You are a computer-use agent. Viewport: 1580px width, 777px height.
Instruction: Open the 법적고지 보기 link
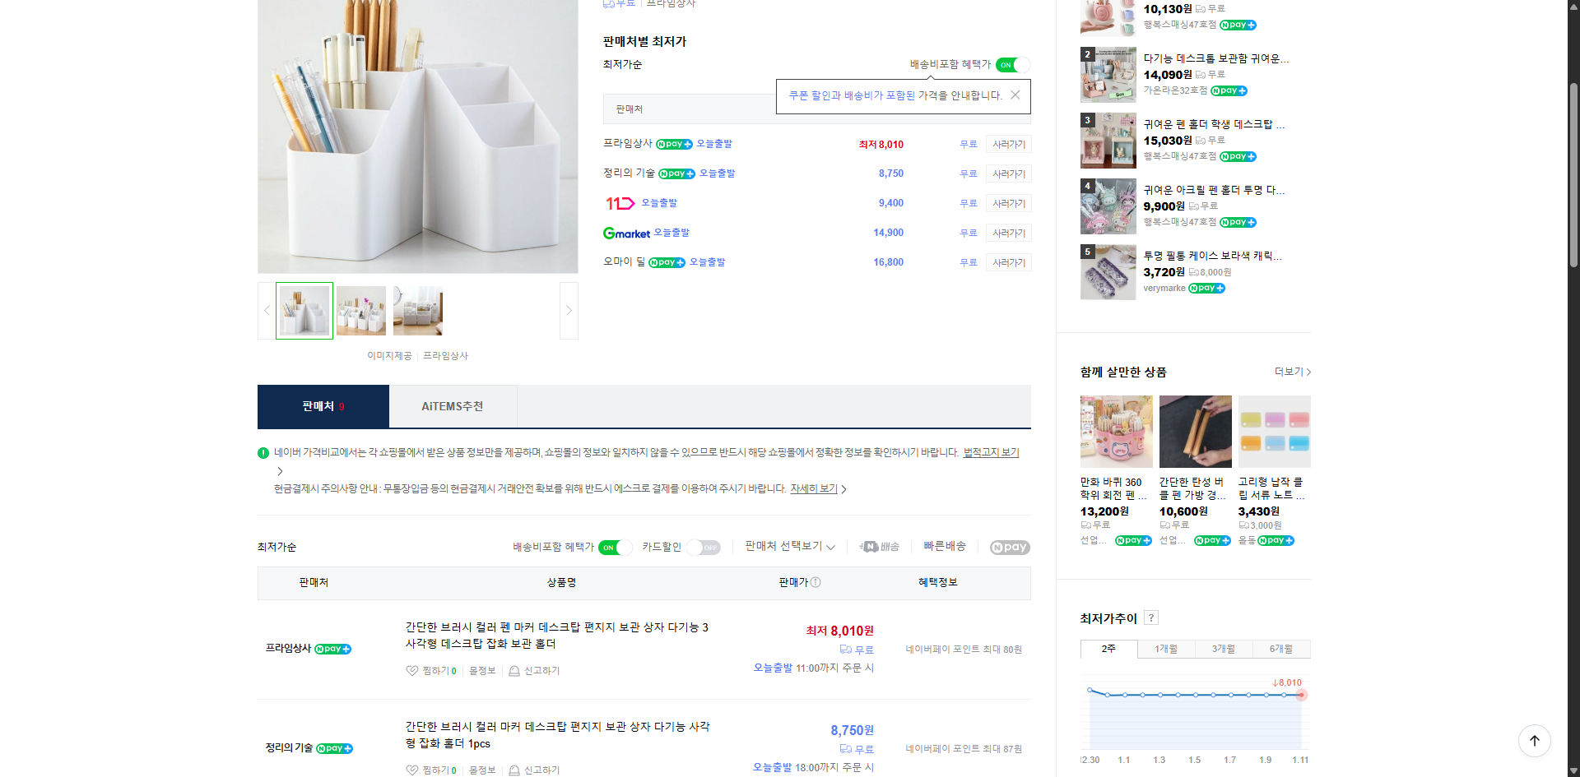(x=990, y=451)
